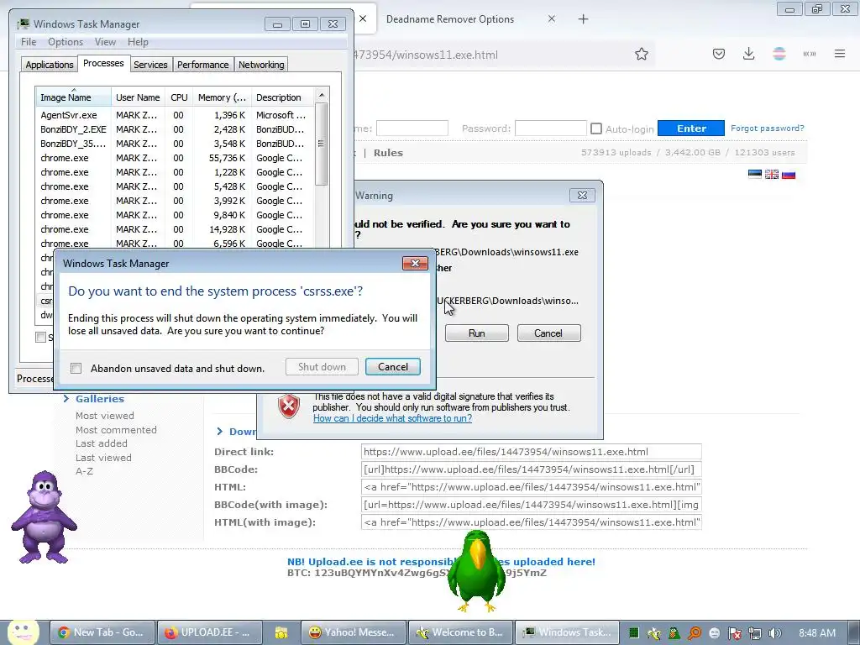Open the volume speaker tray icon

point(774,633)
